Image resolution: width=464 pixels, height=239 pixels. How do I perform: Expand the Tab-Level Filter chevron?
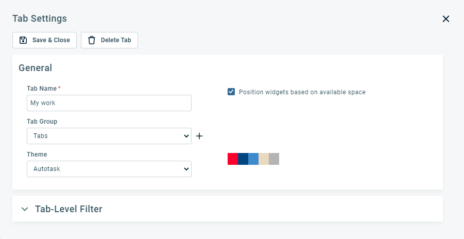coord(25,209)
